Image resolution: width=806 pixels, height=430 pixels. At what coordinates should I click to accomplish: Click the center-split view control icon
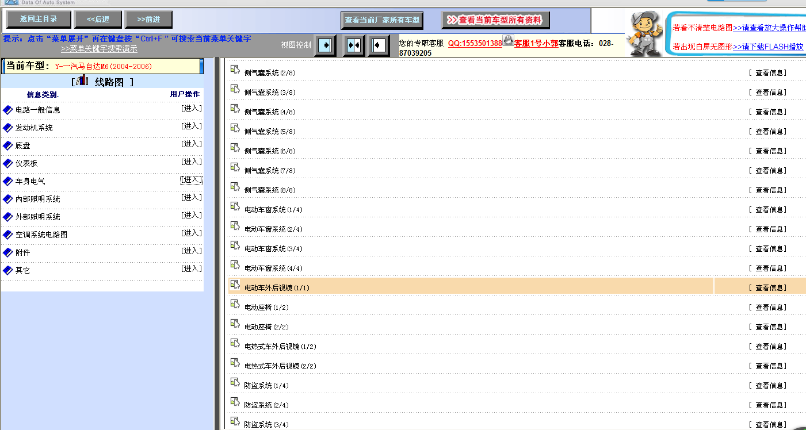[x=354, y=45]
